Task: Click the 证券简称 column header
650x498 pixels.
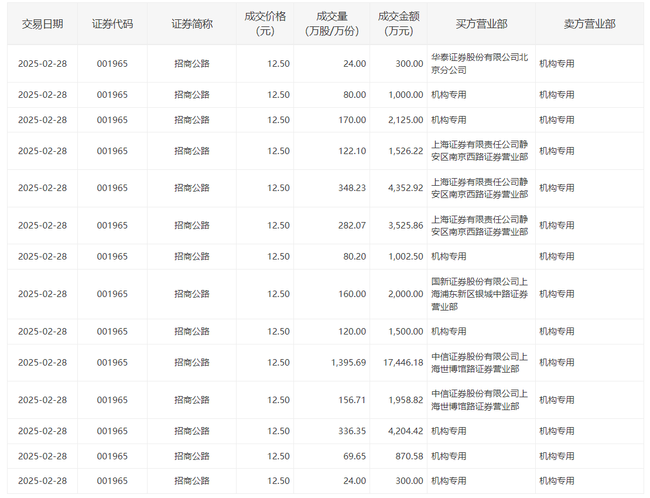Action: (192, 24)
